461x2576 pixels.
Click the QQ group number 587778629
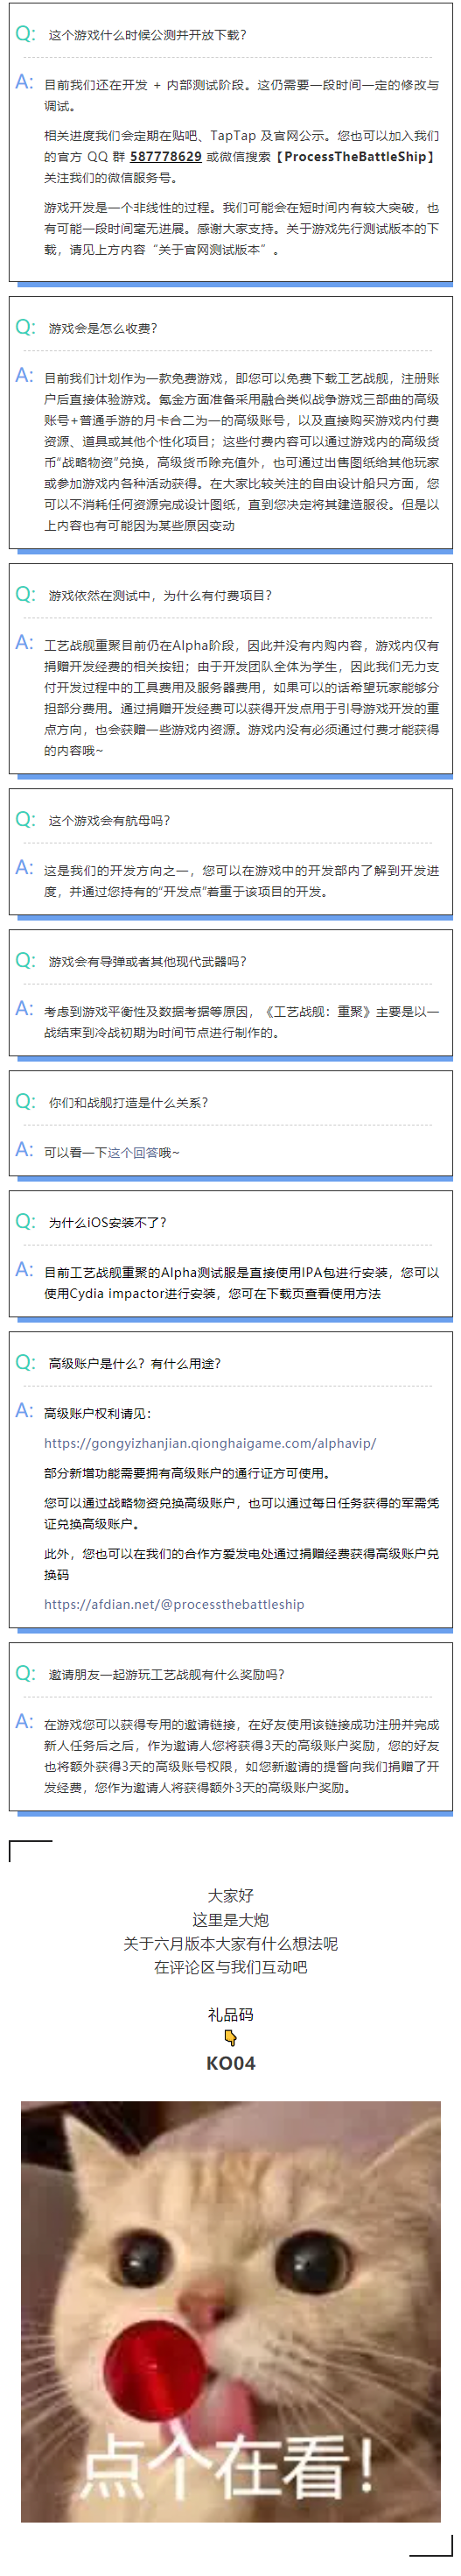click(165, 157)
